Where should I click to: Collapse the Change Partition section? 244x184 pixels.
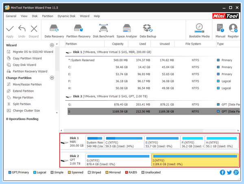pos(52,78)
